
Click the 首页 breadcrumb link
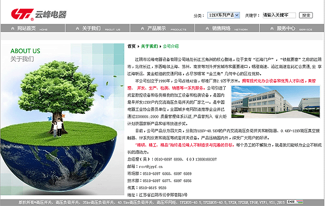pyautogui.click(x=132, y=46)
